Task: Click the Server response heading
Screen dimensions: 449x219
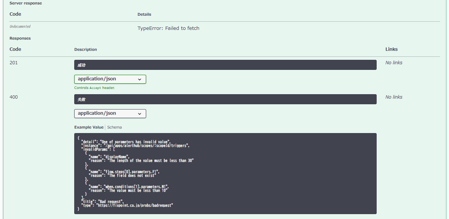Action: pyautogui.click(x=25, y=3)
